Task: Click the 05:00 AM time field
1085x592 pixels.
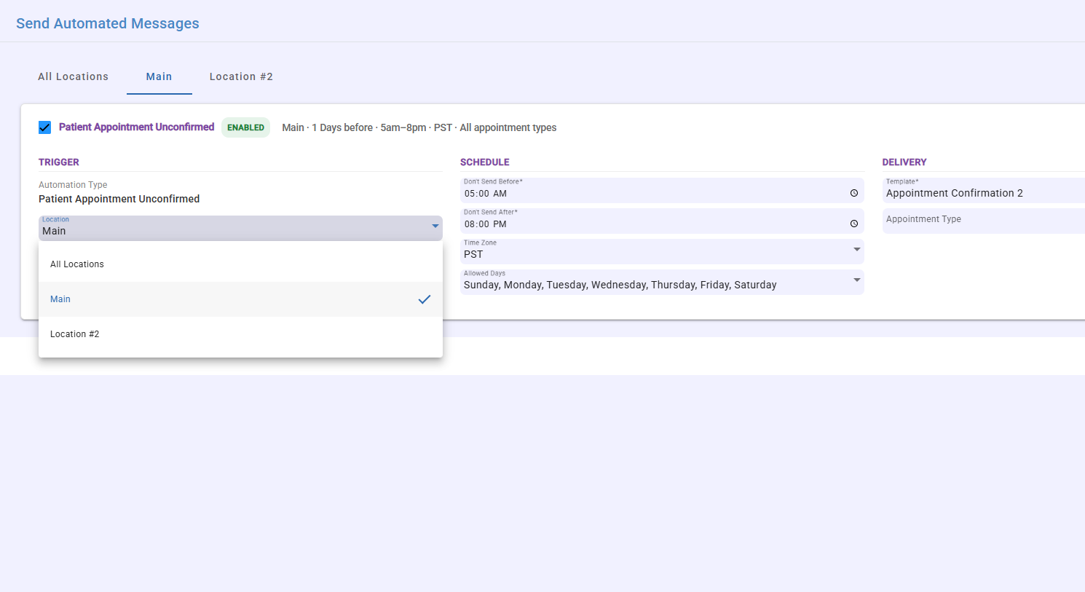Action: pos(662,190)
